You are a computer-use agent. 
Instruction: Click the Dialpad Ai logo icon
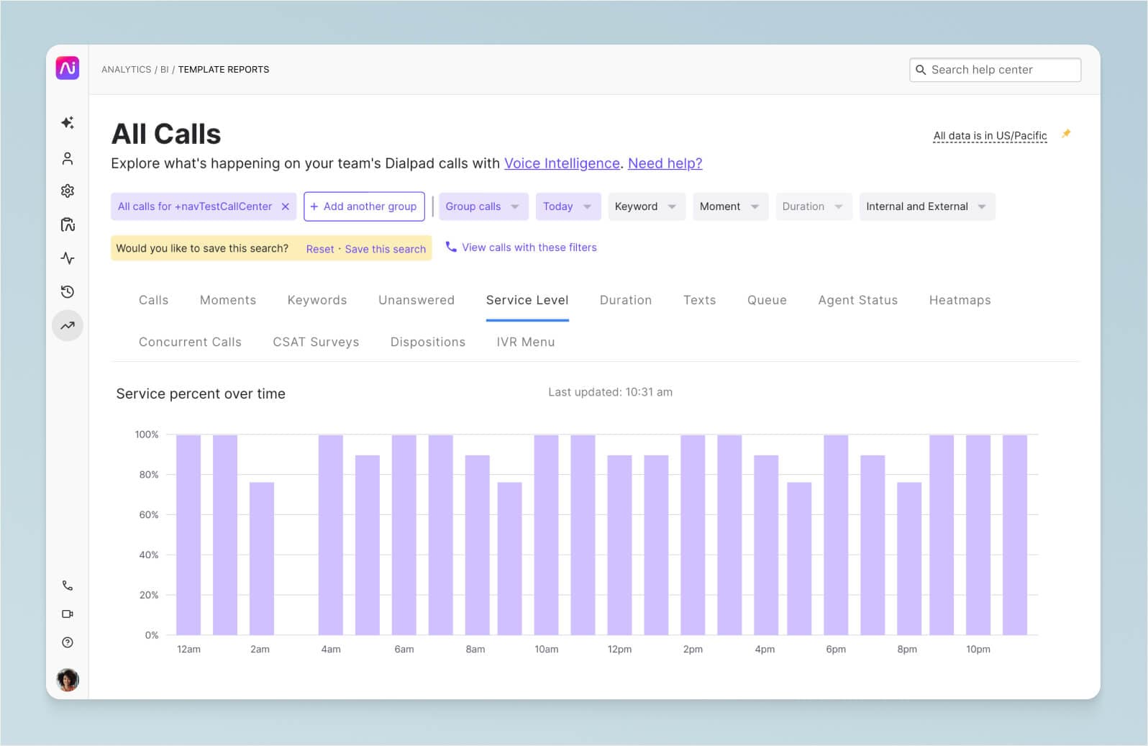tap(68, 68)
